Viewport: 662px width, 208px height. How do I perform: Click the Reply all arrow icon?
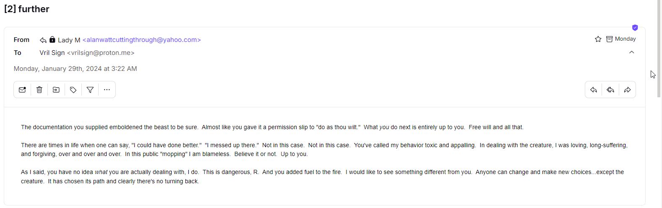pos(610,90)
